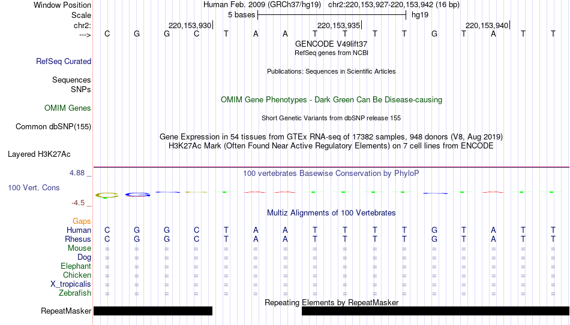Click the 220,153,930 position marker

click(190, 25)
